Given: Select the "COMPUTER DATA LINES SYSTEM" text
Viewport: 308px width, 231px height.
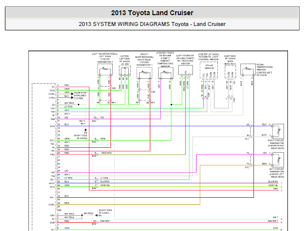Looking at the screenshot, I should (80, 95).
